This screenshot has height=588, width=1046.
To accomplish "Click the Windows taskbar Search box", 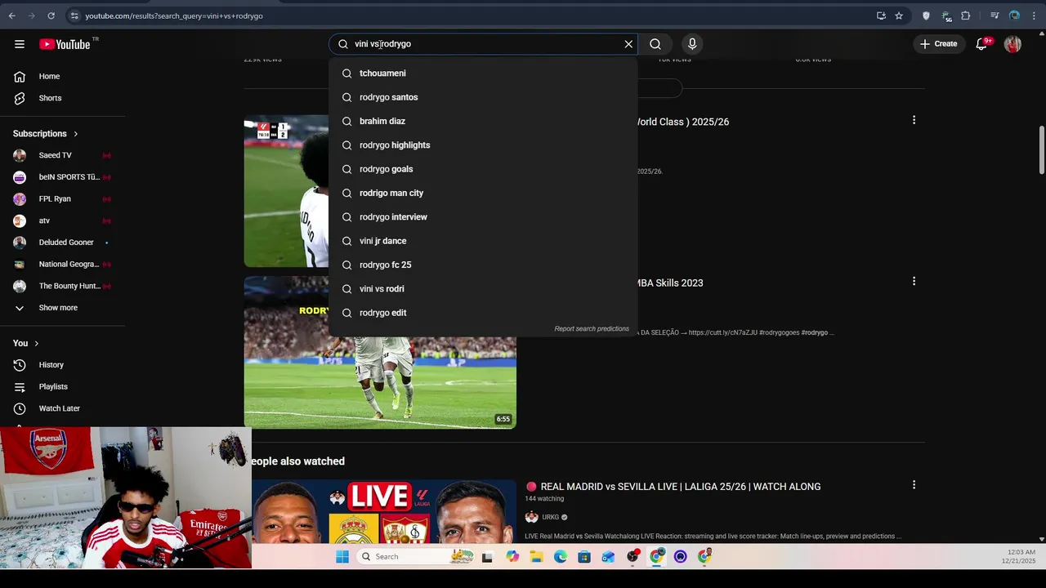I will coord(417,557).
